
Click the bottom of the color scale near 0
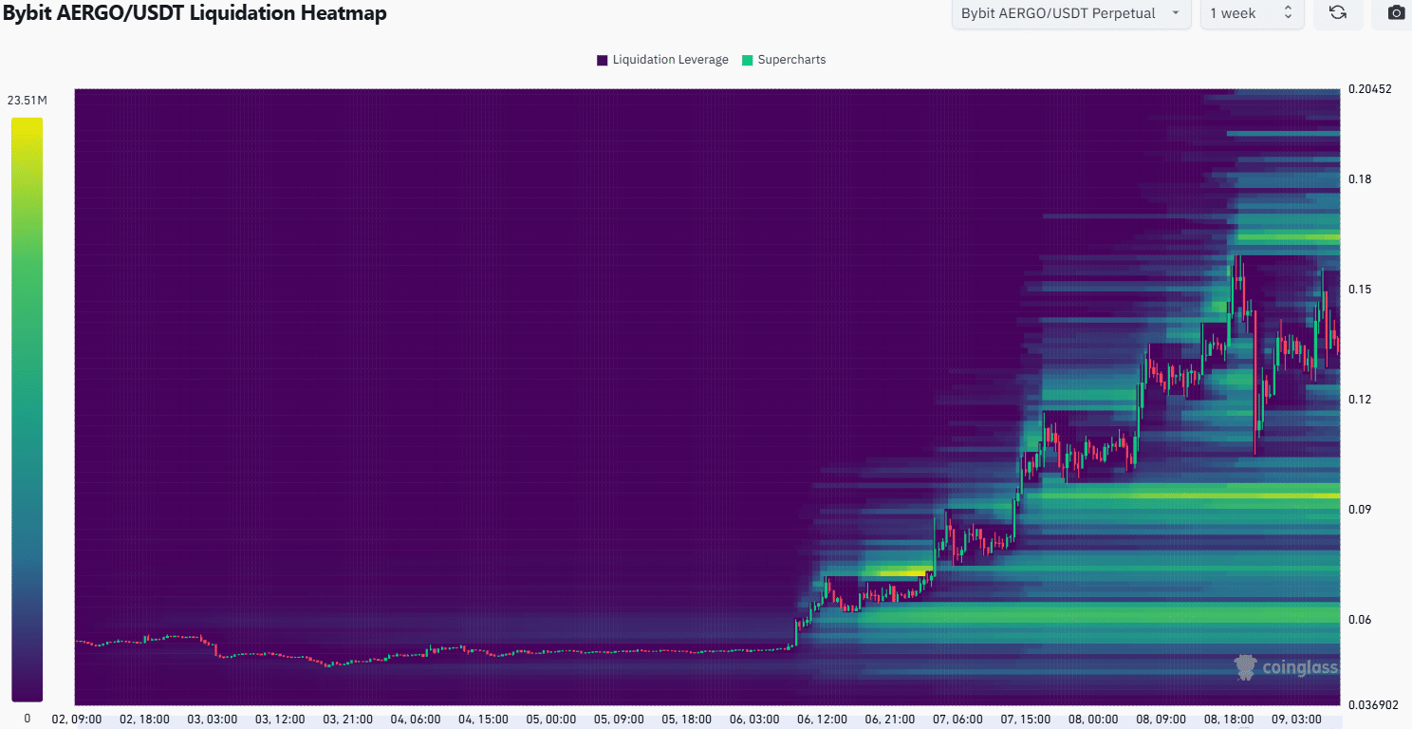28,697
